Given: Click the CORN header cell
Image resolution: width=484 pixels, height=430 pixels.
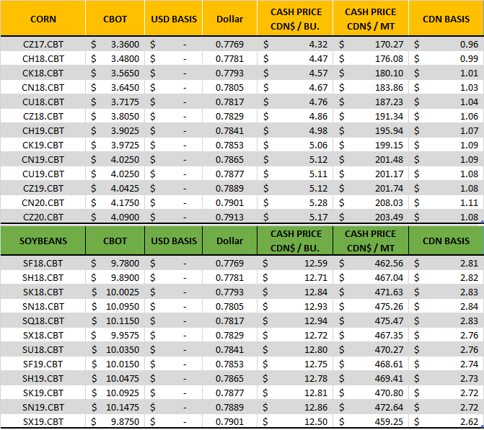Looking at the screenshot, I should 43,19.
